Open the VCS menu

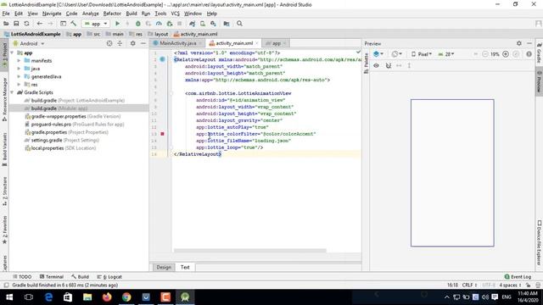pyautogui.click(x=176, y=14)
